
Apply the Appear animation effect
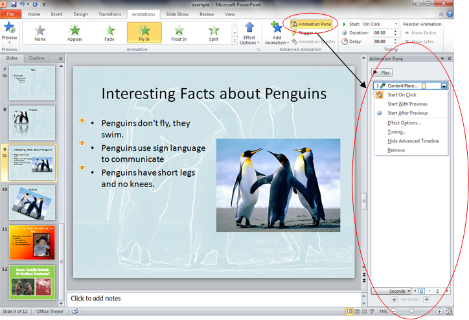(74, 32)
